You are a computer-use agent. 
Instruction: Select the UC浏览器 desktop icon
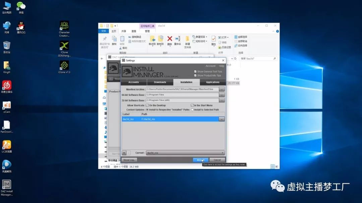coord(7,147)
